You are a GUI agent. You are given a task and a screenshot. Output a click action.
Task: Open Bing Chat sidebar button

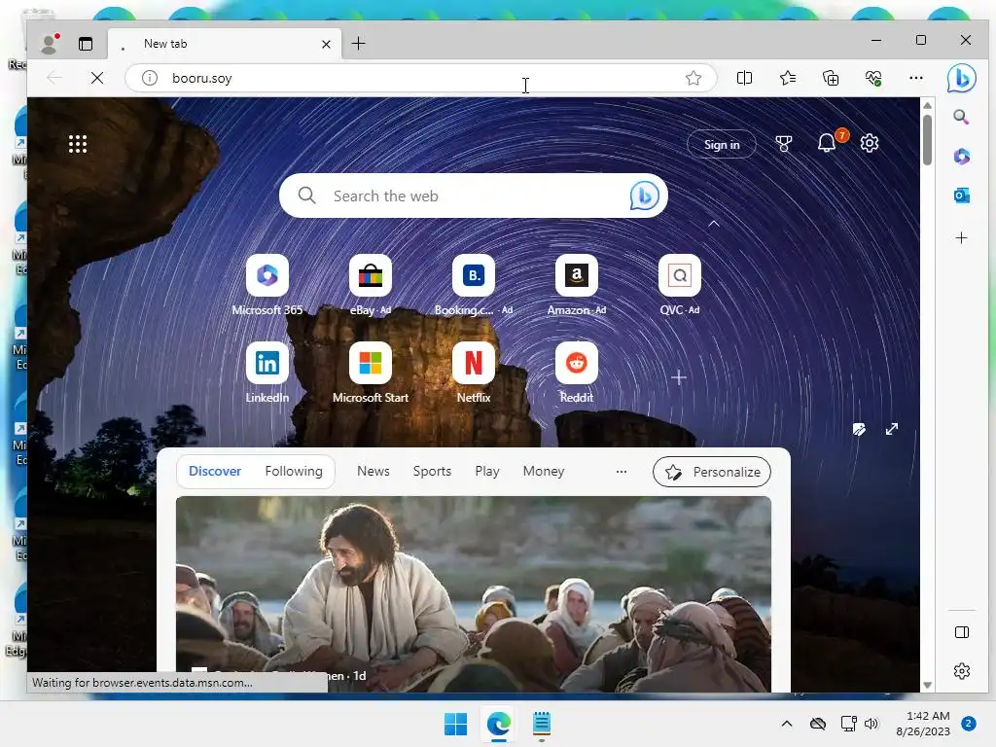(x=961, y=79)
